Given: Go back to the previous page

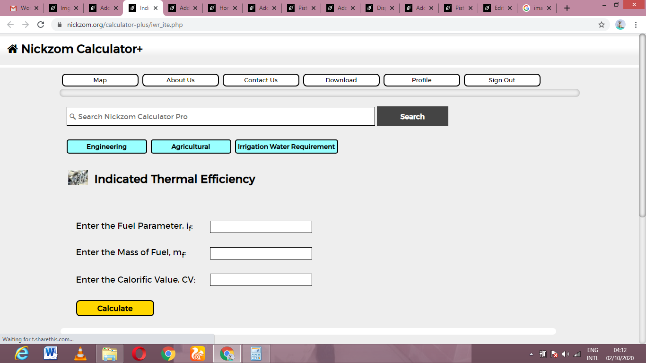Looking at the screenshot, I should point(10,25).
